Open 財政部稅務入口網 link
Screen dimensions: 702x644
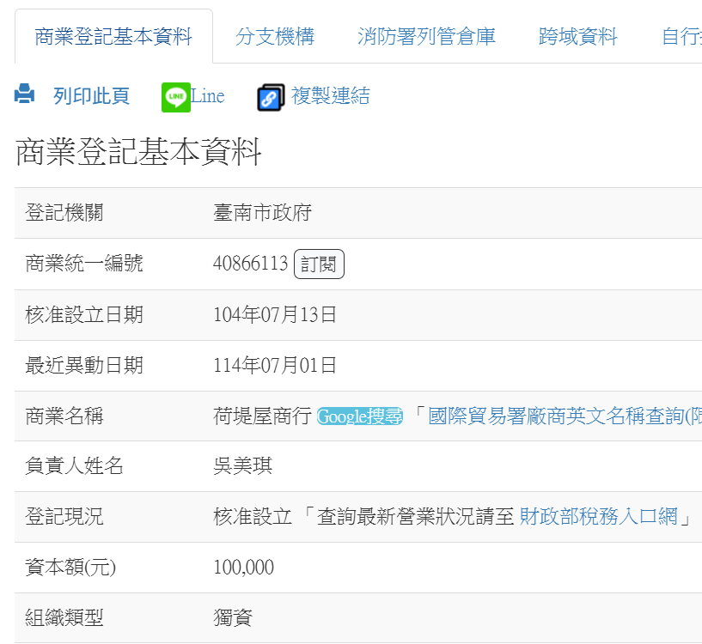(x=599, y=516)
